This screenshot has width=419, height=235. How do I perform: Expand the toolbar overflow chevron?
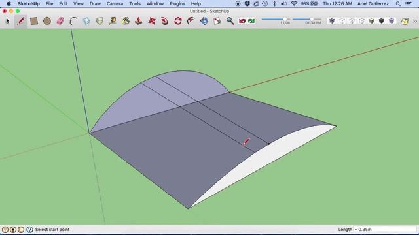coord(415,21)
